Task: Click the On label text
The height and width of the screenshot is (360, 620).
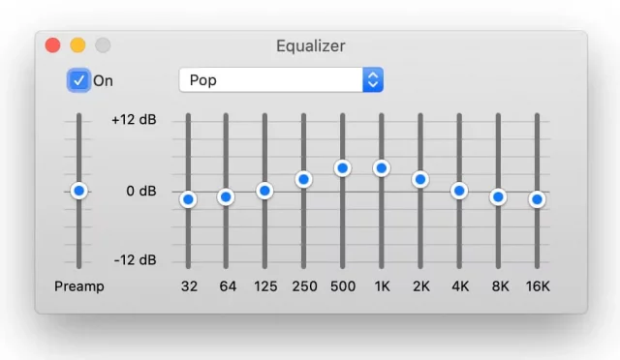Action: coord(103,80)
